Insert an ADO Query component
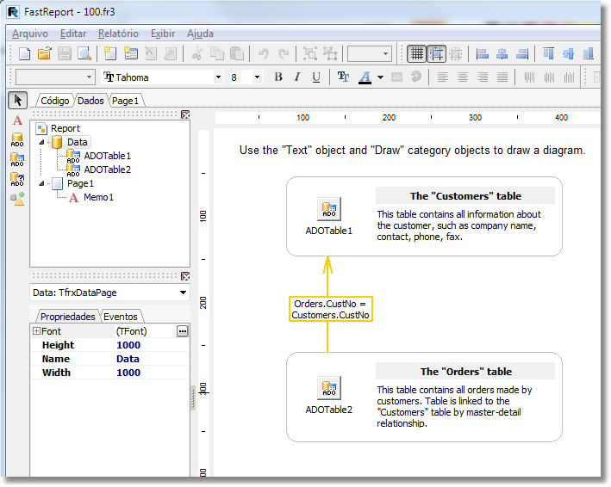Screen dimensions: 611x487 (17, 179)
